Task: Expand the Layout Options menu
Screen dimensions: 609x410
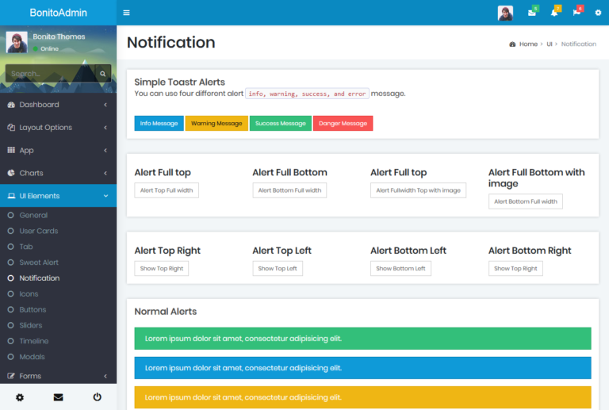Action: [x=58, y=128]
